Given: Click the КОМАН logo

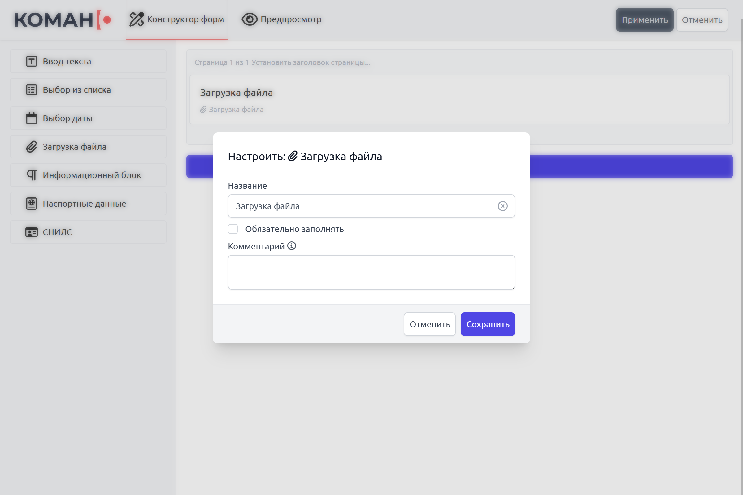Looking at the screenshot, I should (x=63, y=19).
